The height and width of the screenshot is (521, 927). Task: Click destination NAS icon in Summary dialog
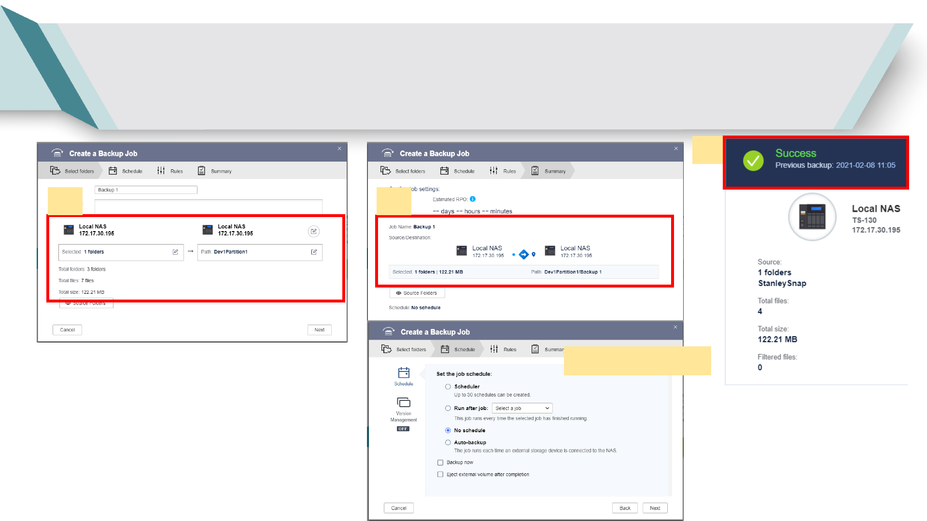[550, 250]
